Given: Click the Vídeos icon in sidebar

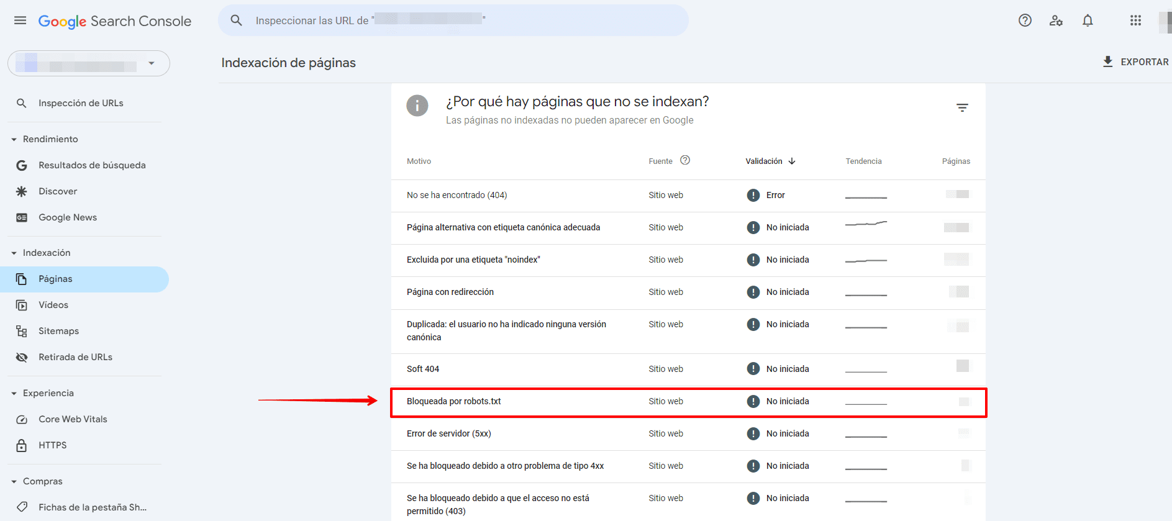Looking at the screenshot, I should [x=21, y=305].
